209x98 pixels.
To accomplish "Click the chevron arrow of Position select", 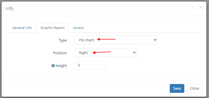I will point(134,52).
